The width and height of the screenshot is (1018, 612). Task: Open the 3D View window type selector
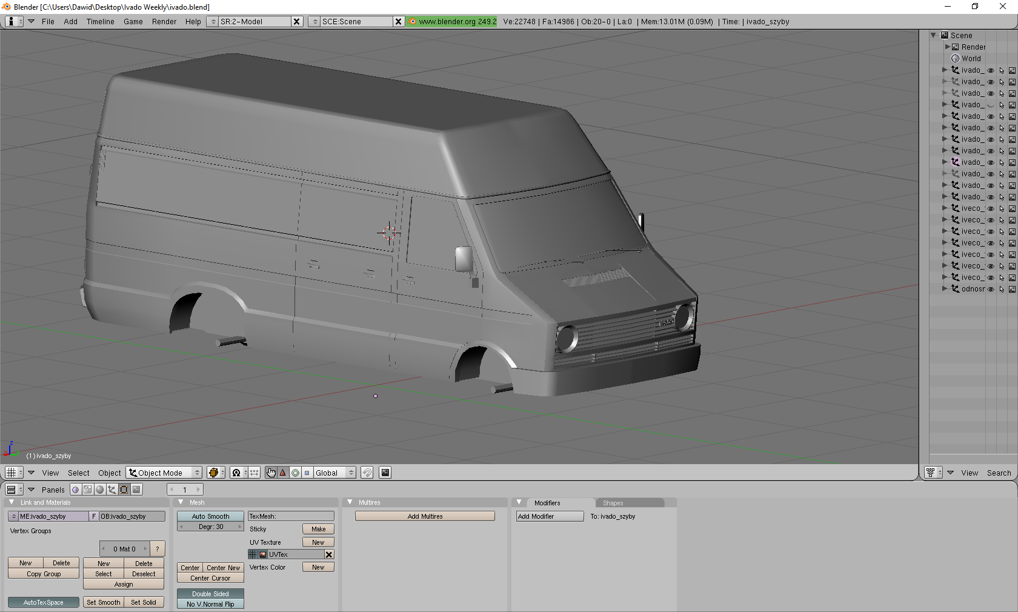(x=14, y=473)
